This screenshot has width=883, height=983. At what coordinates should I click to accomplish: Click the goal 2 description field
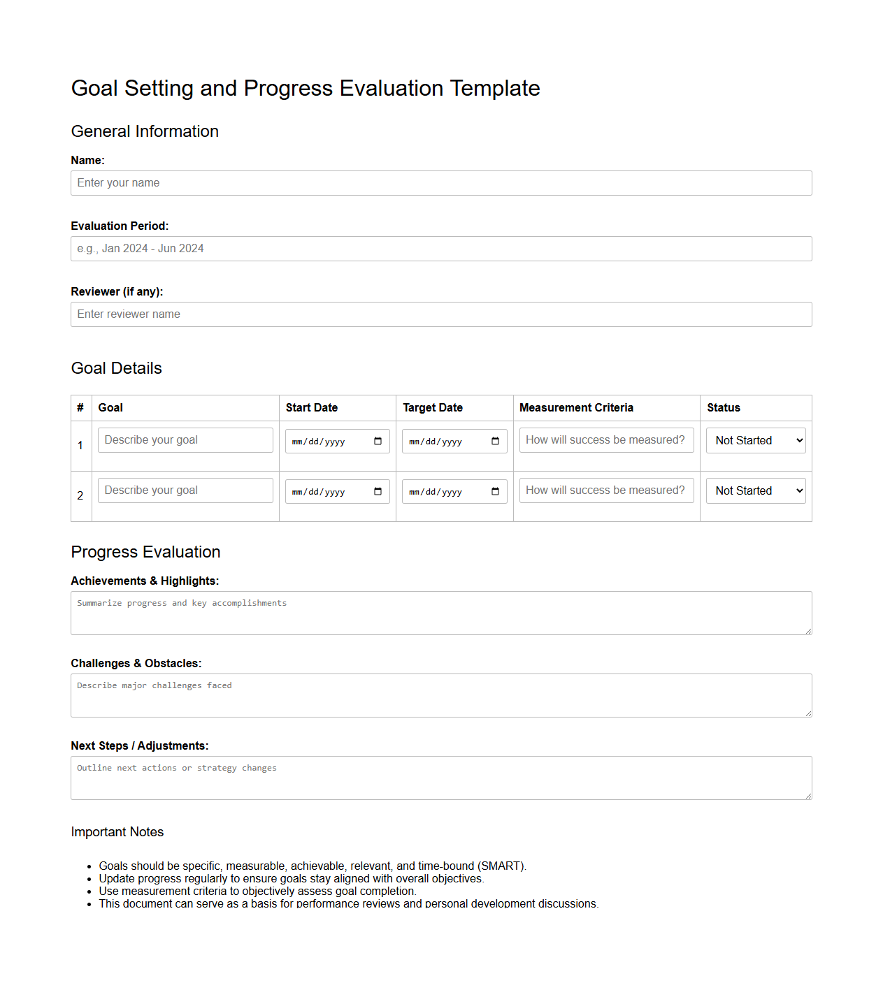tap(185, 490)
